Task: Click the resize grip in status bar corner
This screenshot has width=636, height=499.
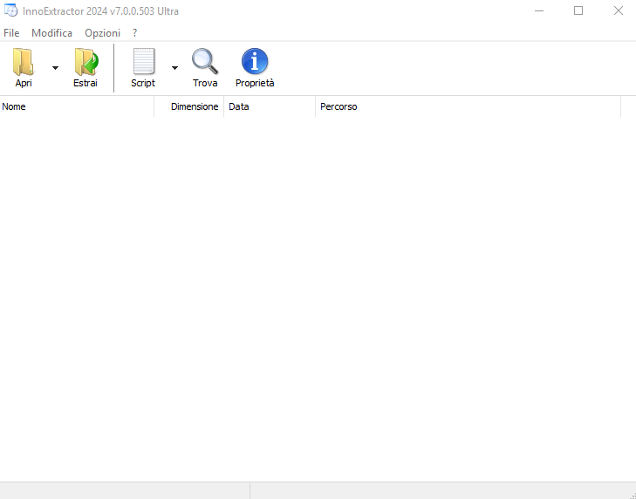Action: coord(633,496)
